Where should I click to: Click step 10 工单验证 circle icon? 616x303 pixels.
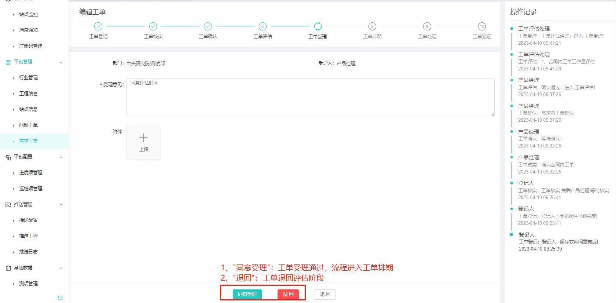click(482, 26)
